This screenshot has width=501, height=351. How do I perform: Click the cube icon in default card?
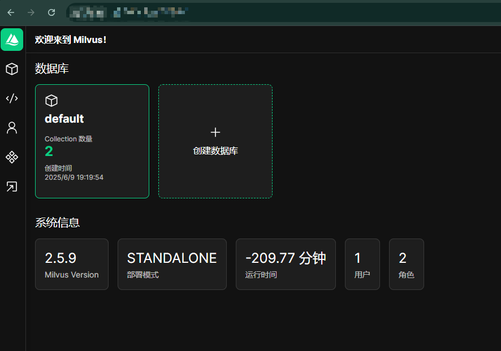pyautogui.click(x=51, y=101)
